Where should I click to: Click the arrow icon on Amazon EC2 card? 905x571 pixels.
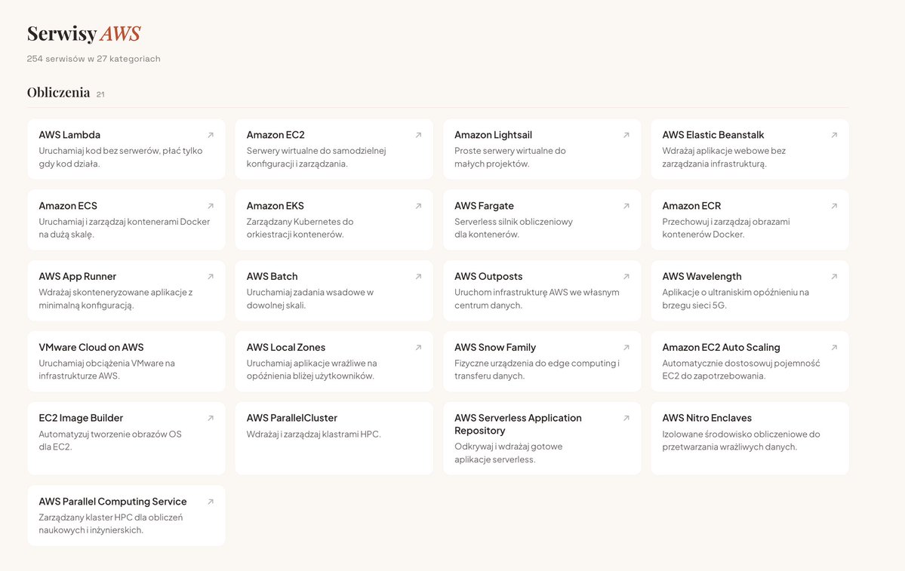click(418, 135)
